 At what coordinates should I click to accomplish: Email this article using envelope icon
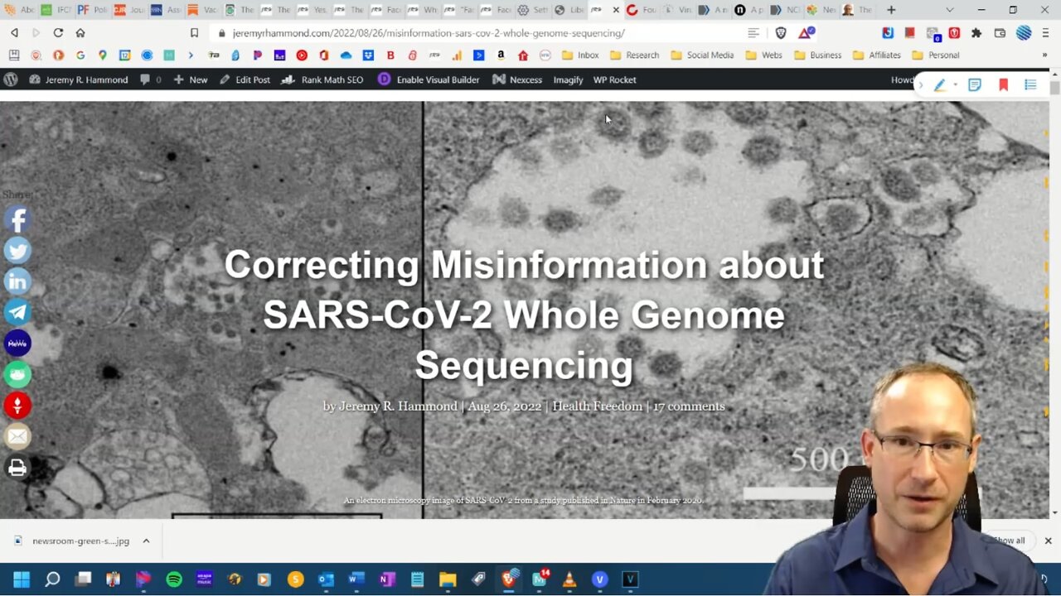coord(17,436)
